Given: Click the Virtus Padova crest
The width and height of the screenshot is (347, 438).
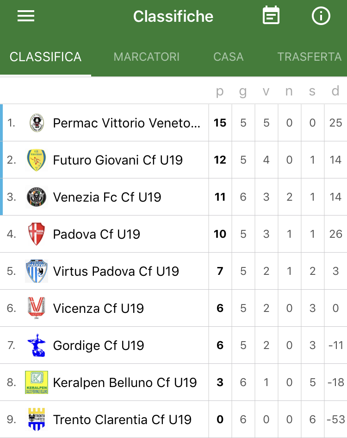Looking at the screenshot, I should click(x=37, y=271).
